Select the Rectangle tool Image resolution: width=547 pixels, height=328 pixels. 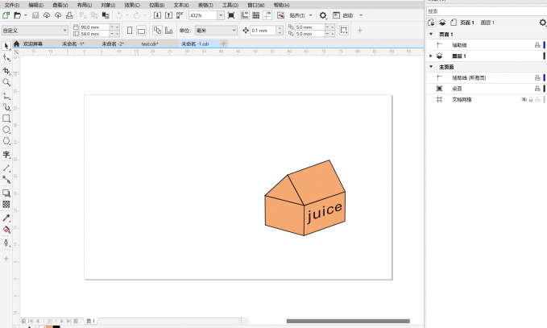pyautogui.click(x=6, y=118)
